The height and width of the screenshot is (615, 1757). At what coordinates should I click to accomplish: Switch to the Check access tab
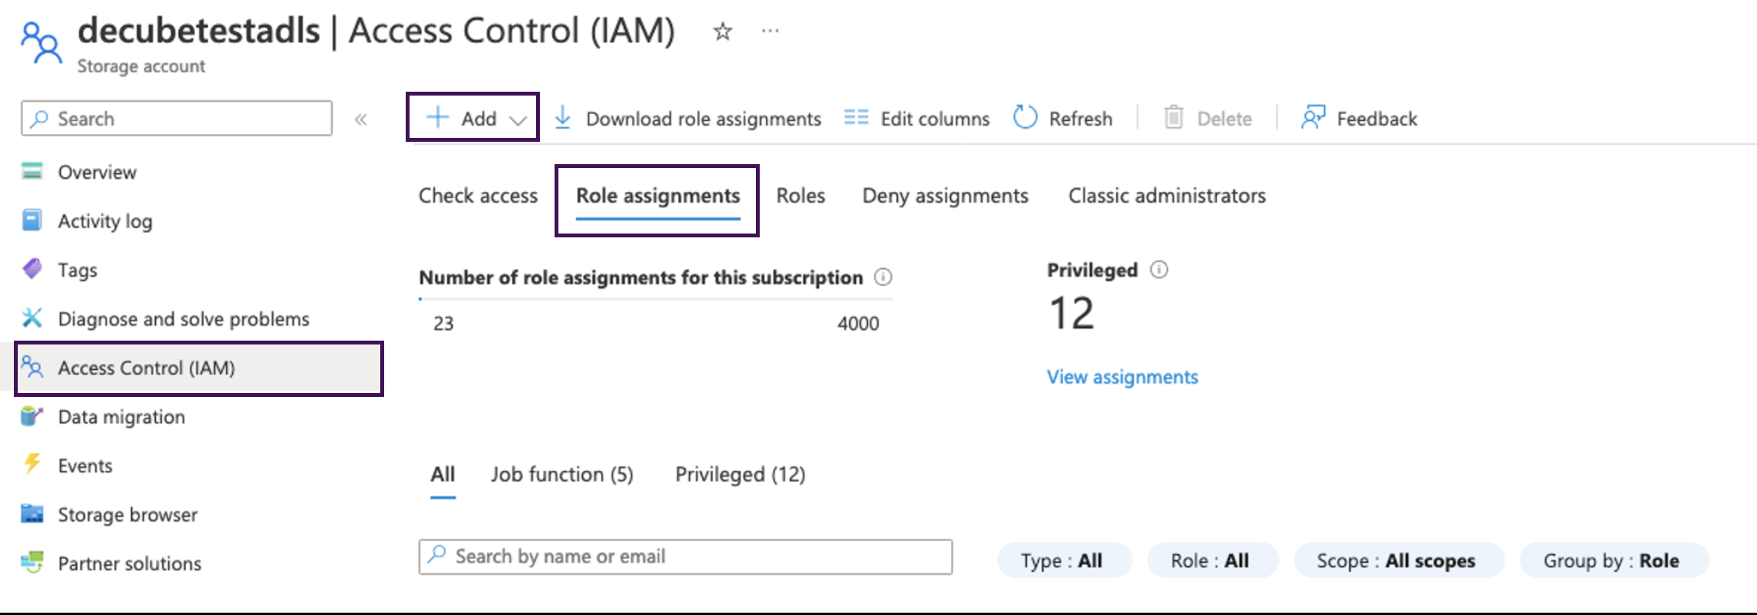477,196
